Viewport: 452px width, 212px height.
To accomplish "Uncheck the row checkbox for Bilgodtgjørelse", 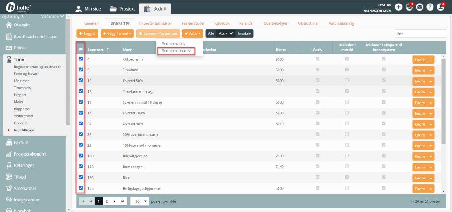I will (x=80, y=156).
